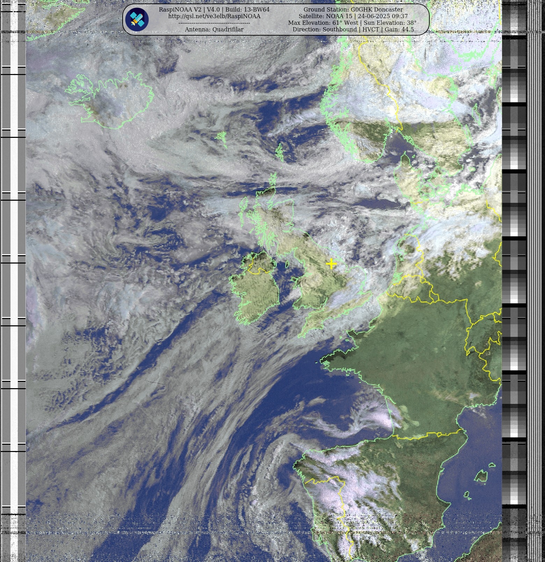Click the yellow ground station crosshair marker
The width and height of the screenshot is (545, 562).
pyautogui.click(x=331, y=264)
